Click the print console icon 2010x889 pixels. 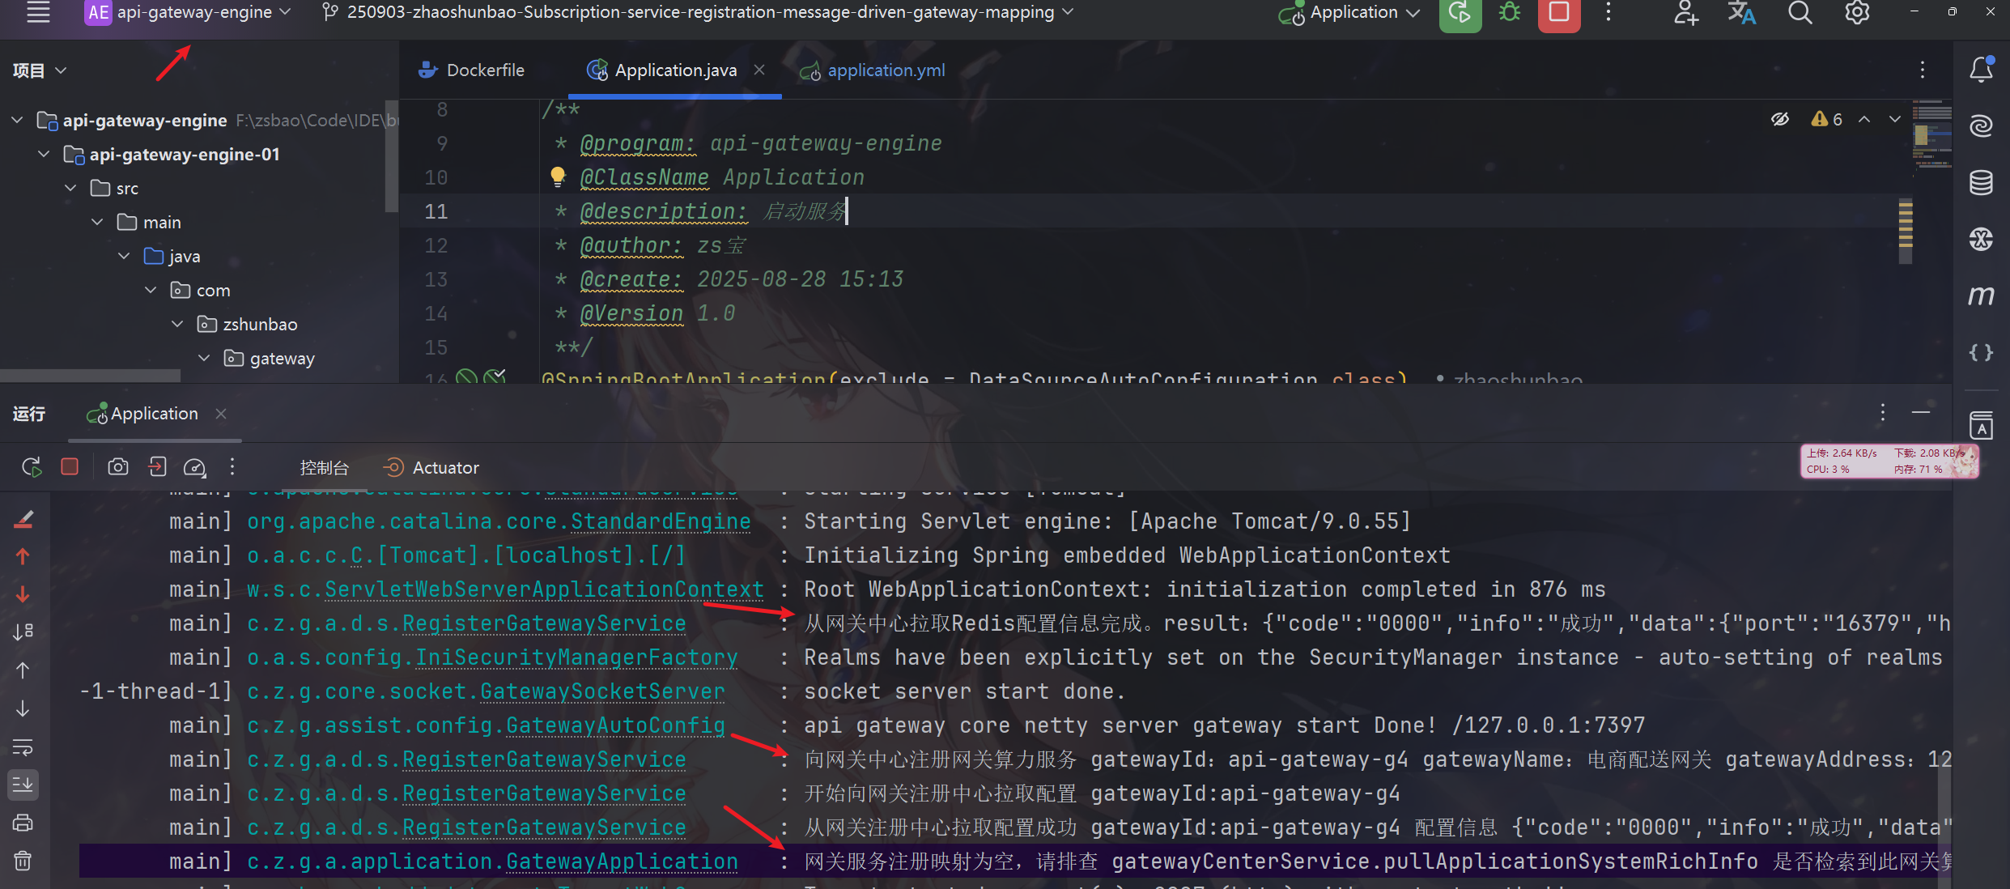pyautogui.click(x=23, y=823)
